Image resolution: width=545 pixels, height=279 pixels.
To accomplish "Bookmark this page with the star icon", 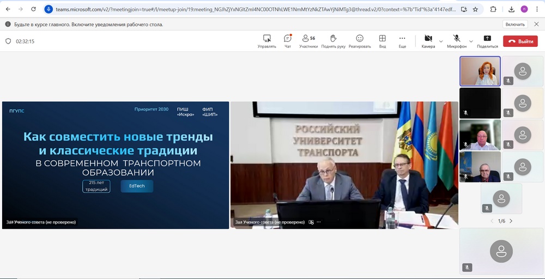I will point(475,9).
